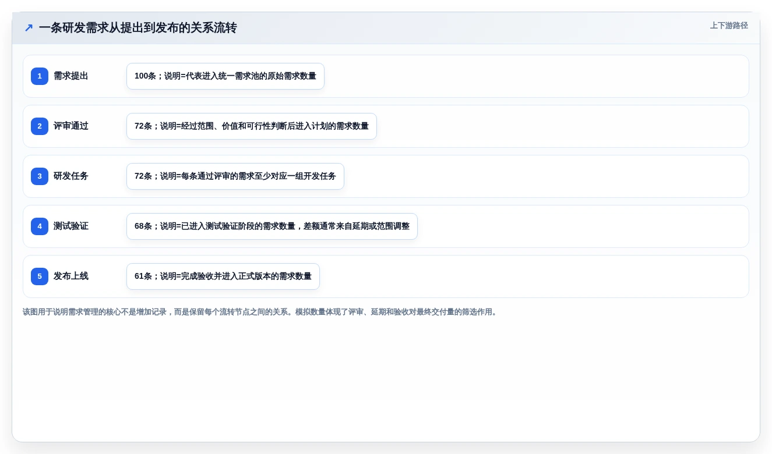Select step badge 3 for 研发任务
The width and height of the screenshot is (772, 454).
click(x=40, y=176)
